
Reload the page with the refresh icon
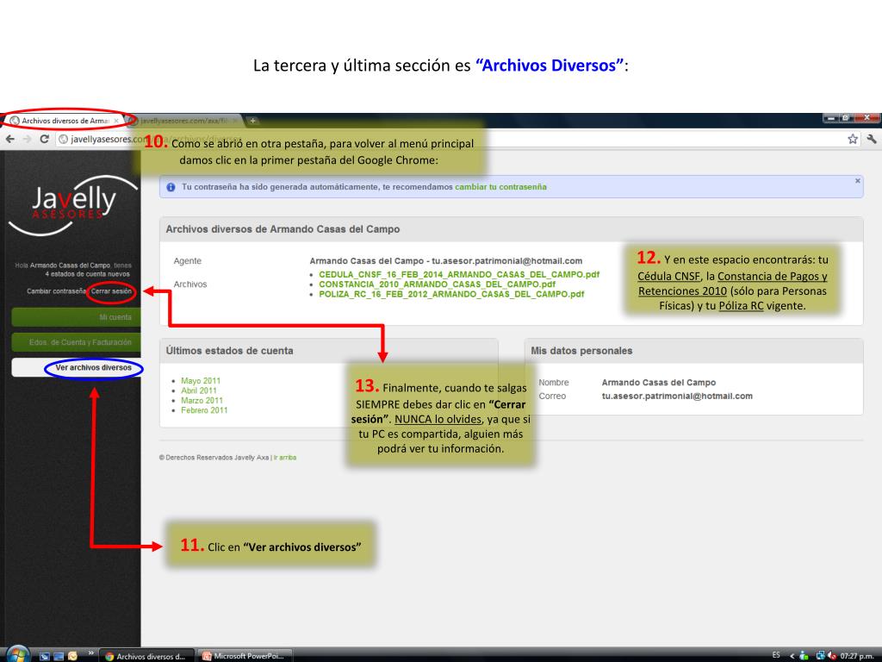pos(44,139)
